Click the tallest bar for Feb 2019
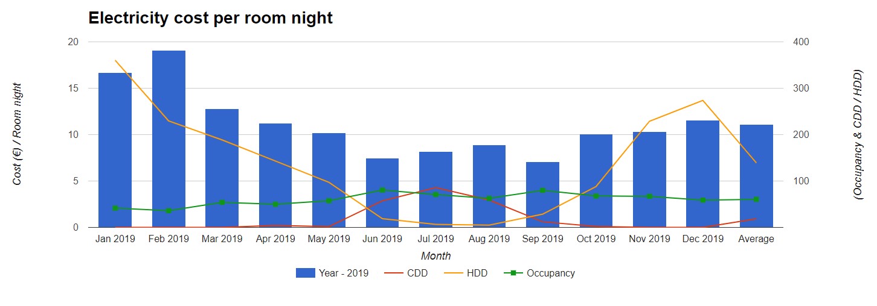 (169, 139)
